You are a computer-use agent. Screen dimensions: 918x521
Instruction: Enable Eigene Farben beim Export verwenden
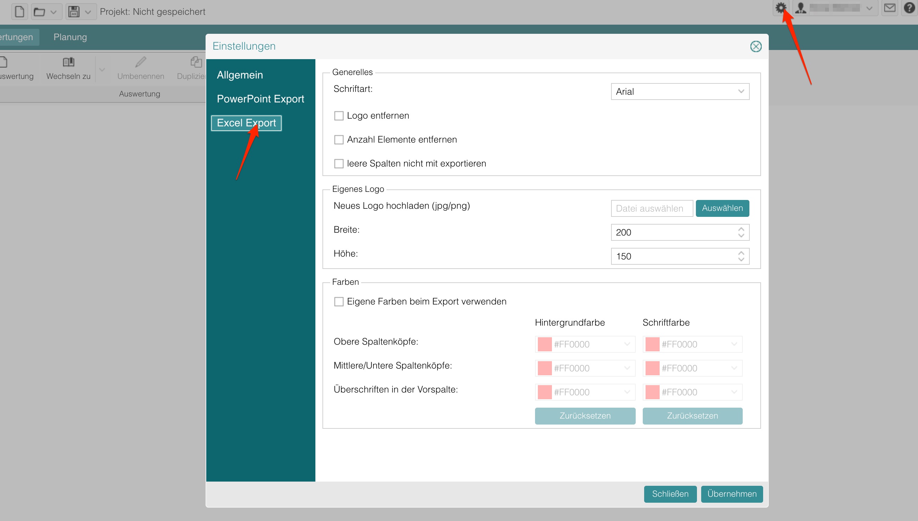tap(338, 301)
